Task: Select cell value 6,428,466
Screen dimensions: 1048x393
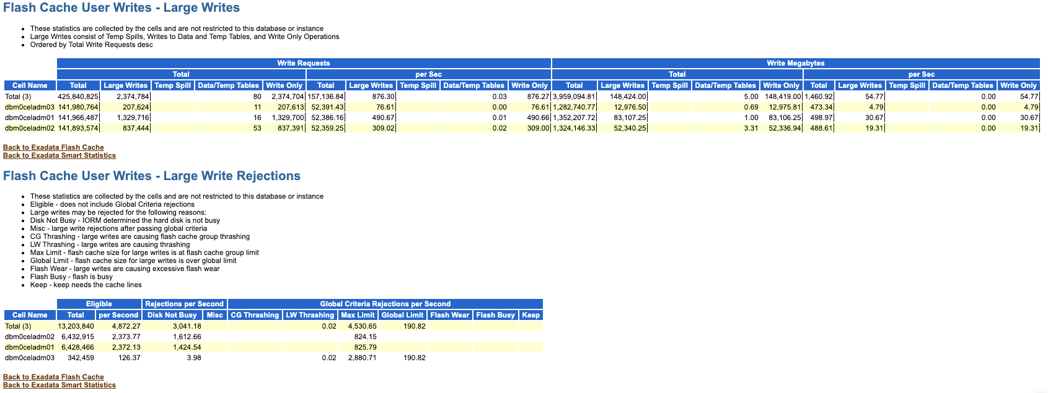Action: 78,347
